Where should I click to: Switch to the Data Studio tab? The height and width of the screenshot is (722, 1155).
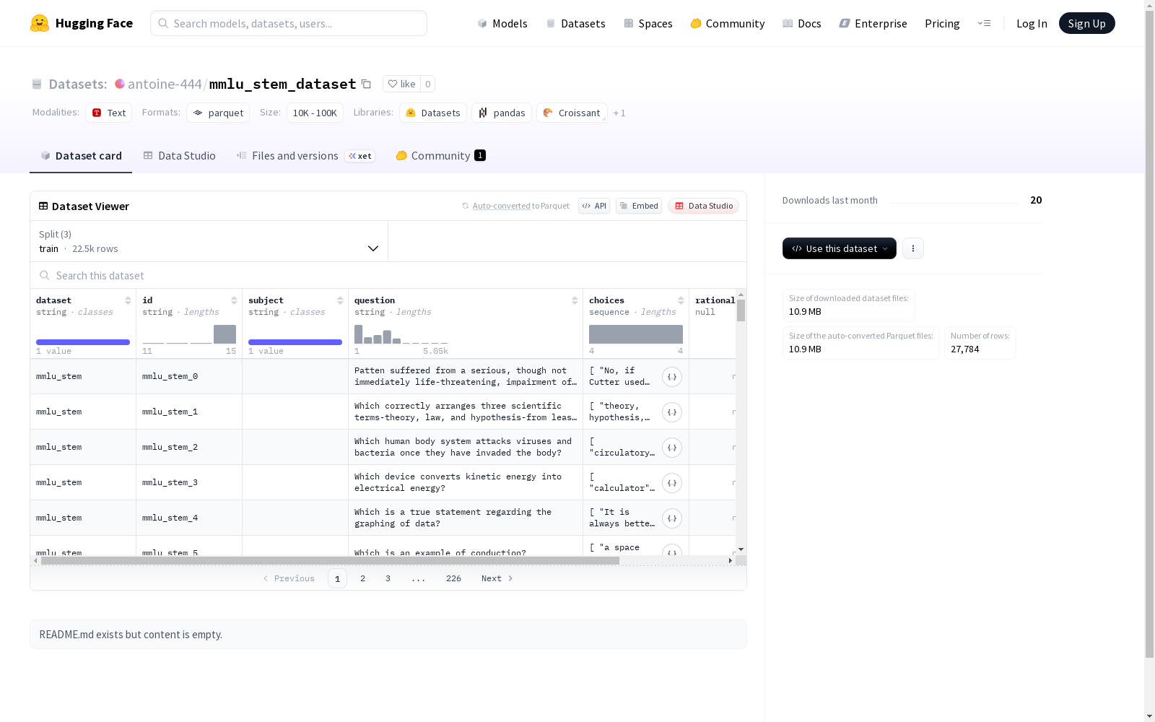pos(179,156)
